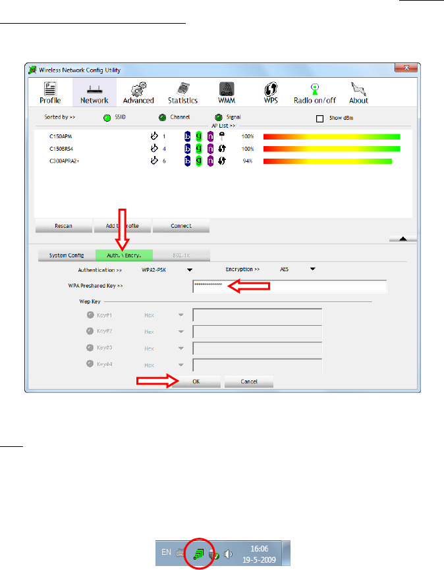Click the channel icon for C150APM
Screen dimensions: 444x570
tap(154, 136)
